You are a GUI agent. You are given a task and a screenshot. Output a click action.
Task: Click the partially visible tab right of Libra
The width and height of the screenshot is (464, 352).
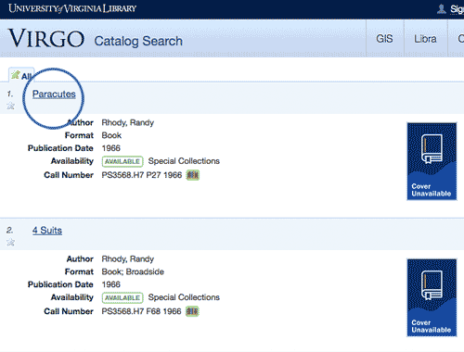click(x=457, y=39)
